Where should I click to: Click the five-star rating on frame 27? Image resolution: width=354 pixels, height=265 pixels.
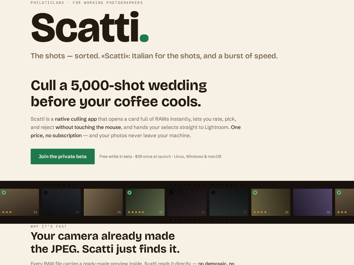pyautogui.click(x=136, y=212)
